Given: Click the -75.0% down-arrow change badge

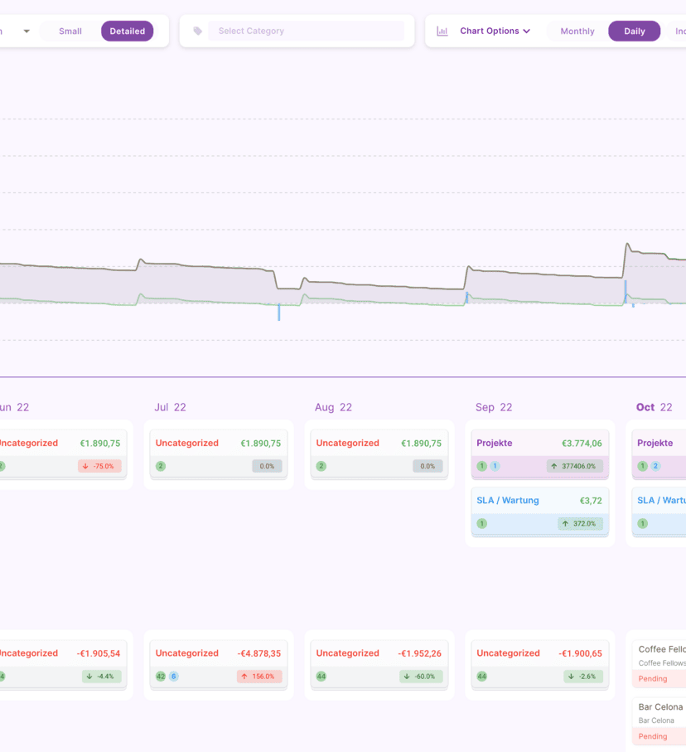Looking at the screenshot, I should (99, 466).
